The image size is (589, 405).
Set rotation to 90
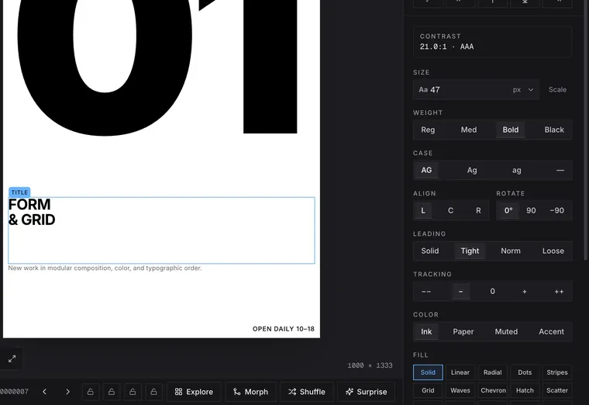click(x=531, y=210)
